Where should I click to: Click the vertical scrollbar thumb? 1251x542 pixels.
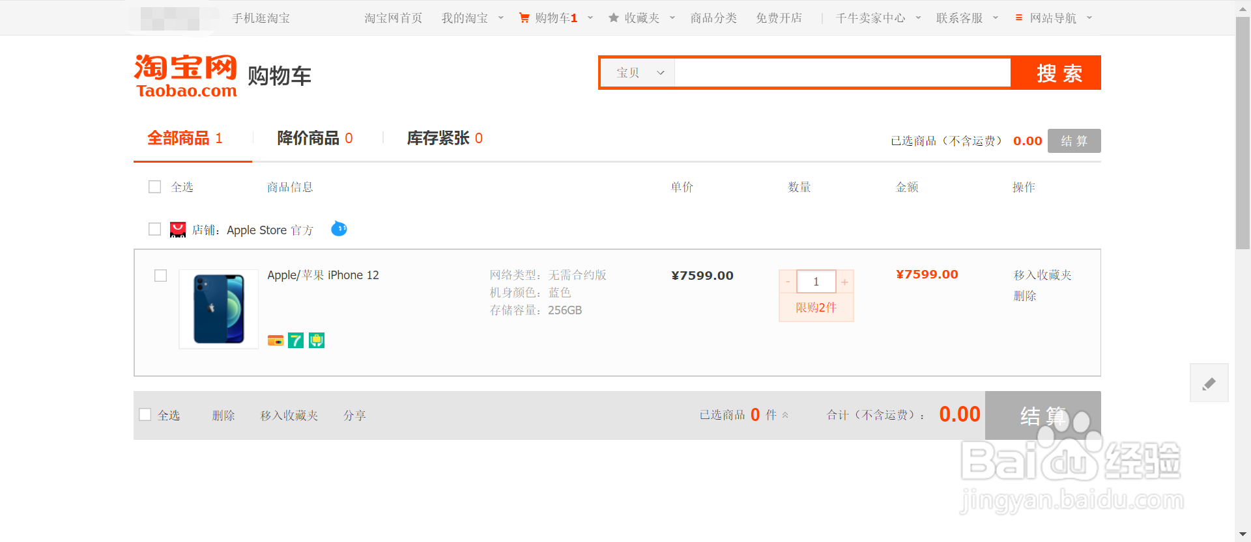(1243, 133)
